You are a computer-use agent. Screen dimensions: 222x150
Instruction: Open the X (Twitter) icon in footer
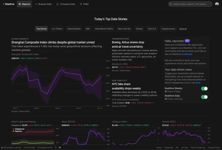[55, 147]
